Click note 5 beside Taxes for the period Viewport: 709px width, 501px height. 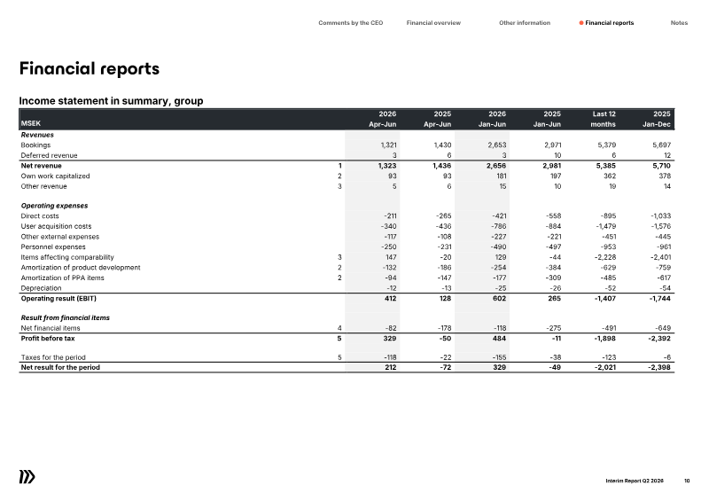coord(339,357)
